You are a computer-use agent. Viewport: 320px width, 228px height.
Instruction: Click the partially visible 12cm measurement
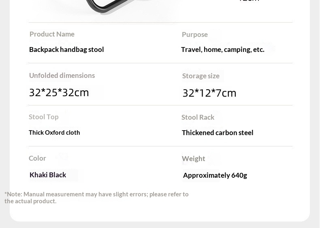click(x=249, y=1)
